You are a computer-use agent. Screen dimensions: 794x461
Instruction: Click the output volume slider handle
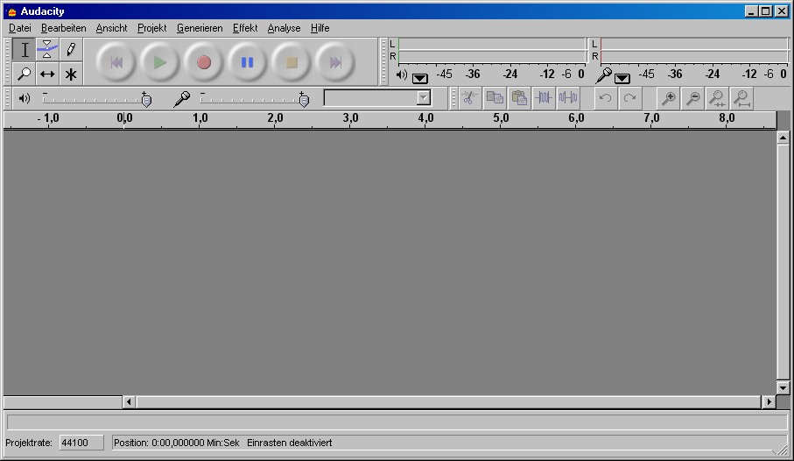(x=146, y=101)
